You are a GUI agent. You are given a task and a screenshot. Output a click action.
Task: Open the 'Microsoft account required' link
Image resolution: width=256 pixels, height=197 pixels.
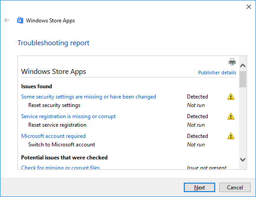tap(53, 136)
